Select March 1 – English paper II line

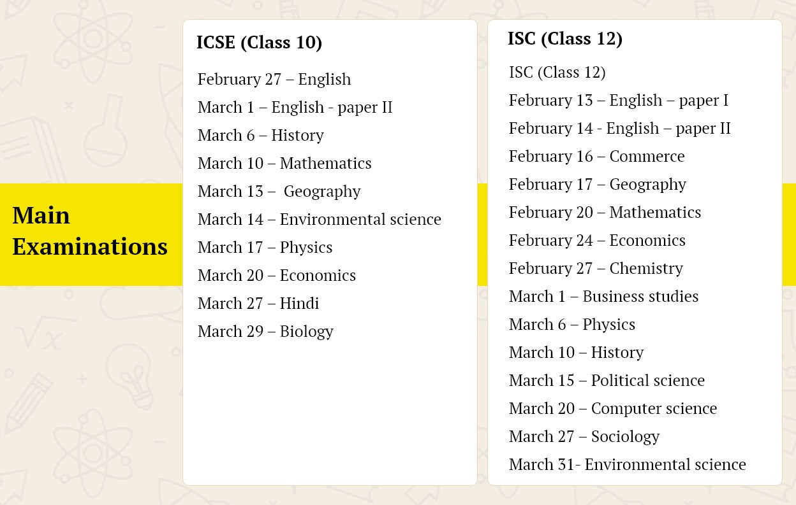(x=295, y=108)
